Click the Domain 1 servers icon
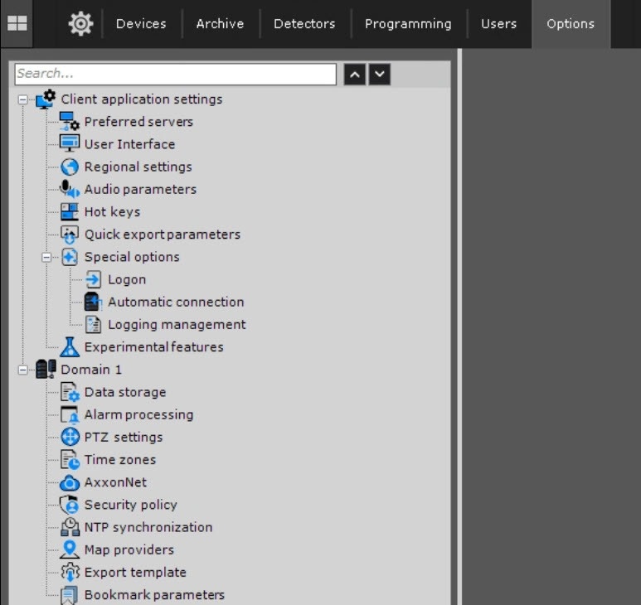 tap(46, 370)
